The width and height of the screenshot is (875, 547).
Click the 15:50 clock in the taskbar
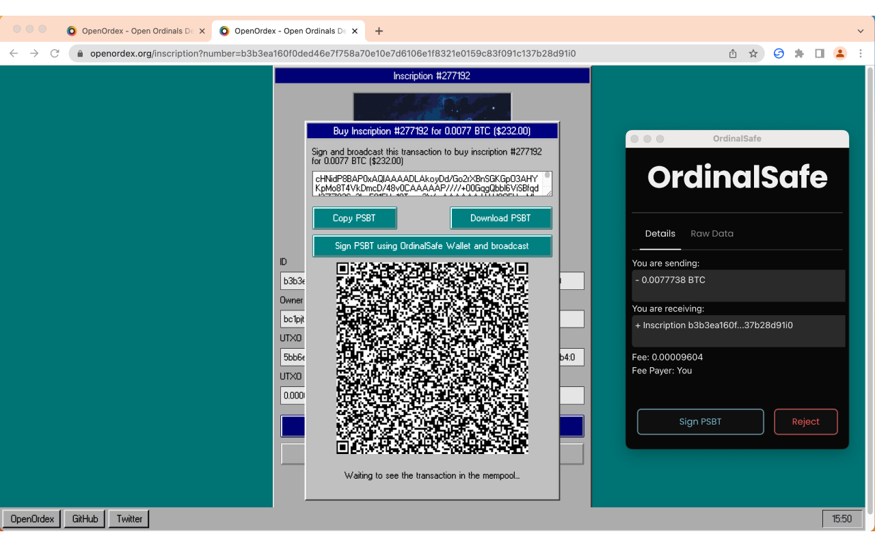pos(842,519)
